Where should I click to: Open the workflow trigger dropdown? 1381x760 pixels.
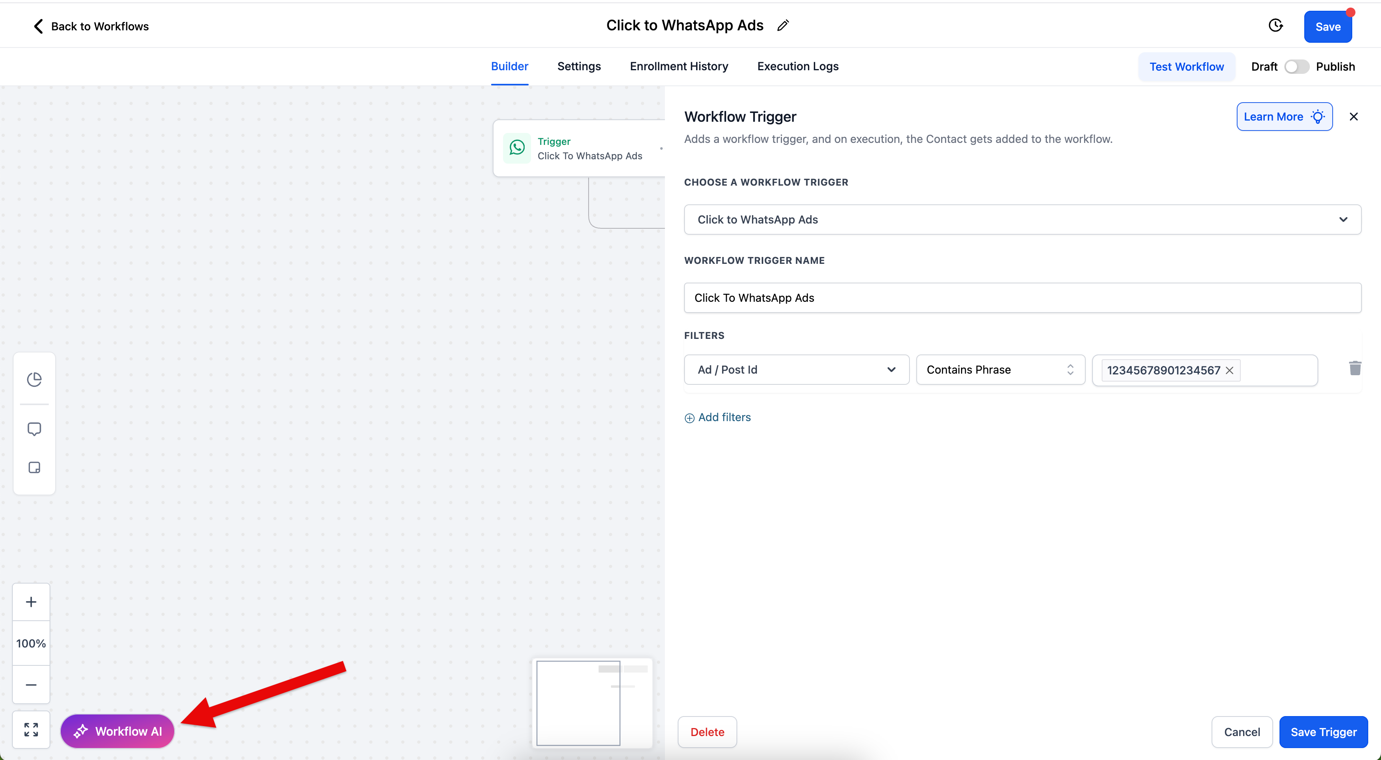(x=1022, y=220)
